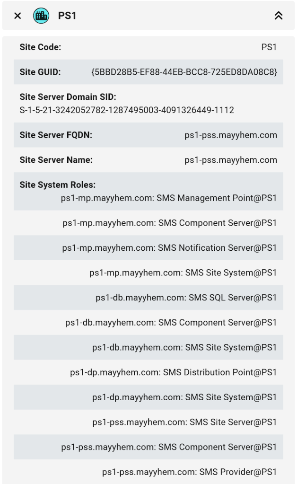Click the SMS SQL Server role row
This screenshot has height=484, width=297.
click(186, 298)
